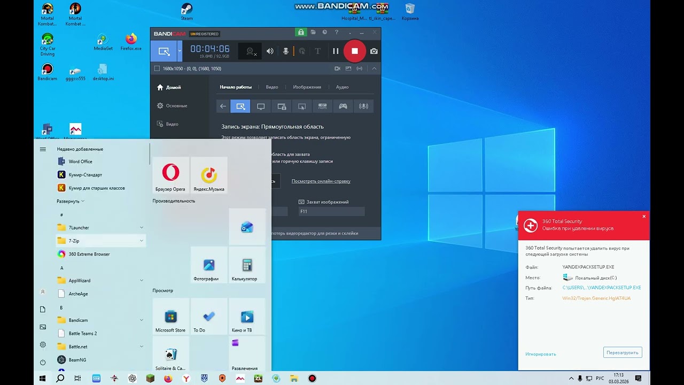This screenshot has height=385, width=684.
Task: Toggle speaker sound recording in Bandicam
Action: click(x=270, y=51)
